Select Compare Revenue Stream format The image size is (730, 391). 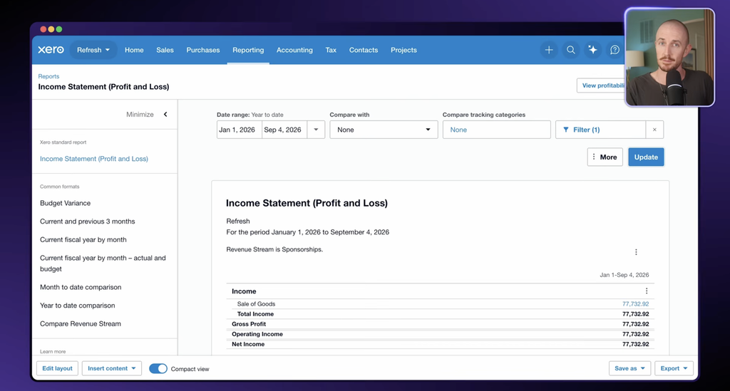81,323
